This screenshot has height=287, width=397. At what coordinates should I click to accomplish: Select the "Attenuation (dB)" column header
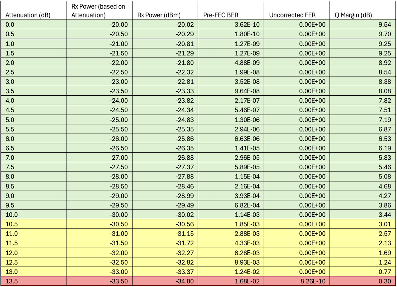(33, 11)
